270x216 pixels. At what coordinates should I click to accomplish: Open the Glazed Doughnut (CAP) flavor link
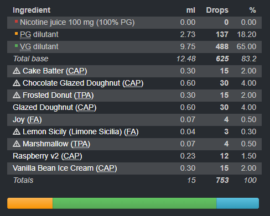point(55,108)
